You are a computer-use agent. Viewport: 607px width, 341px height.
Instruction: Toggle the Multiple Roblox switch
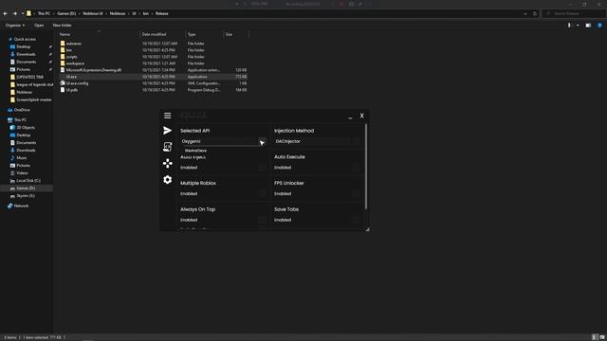click(x=262, y=193)
